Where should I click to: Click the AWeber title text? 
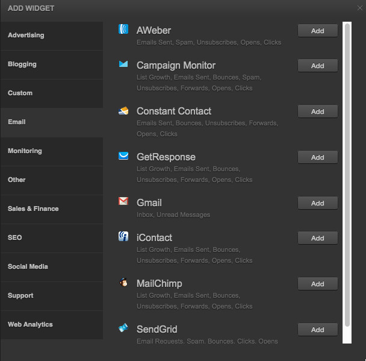154,30
